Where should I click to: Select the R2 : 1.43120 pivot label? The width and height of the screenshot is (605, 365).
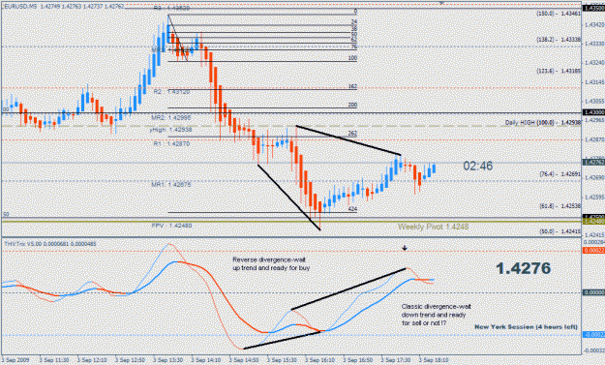point(171,92)
